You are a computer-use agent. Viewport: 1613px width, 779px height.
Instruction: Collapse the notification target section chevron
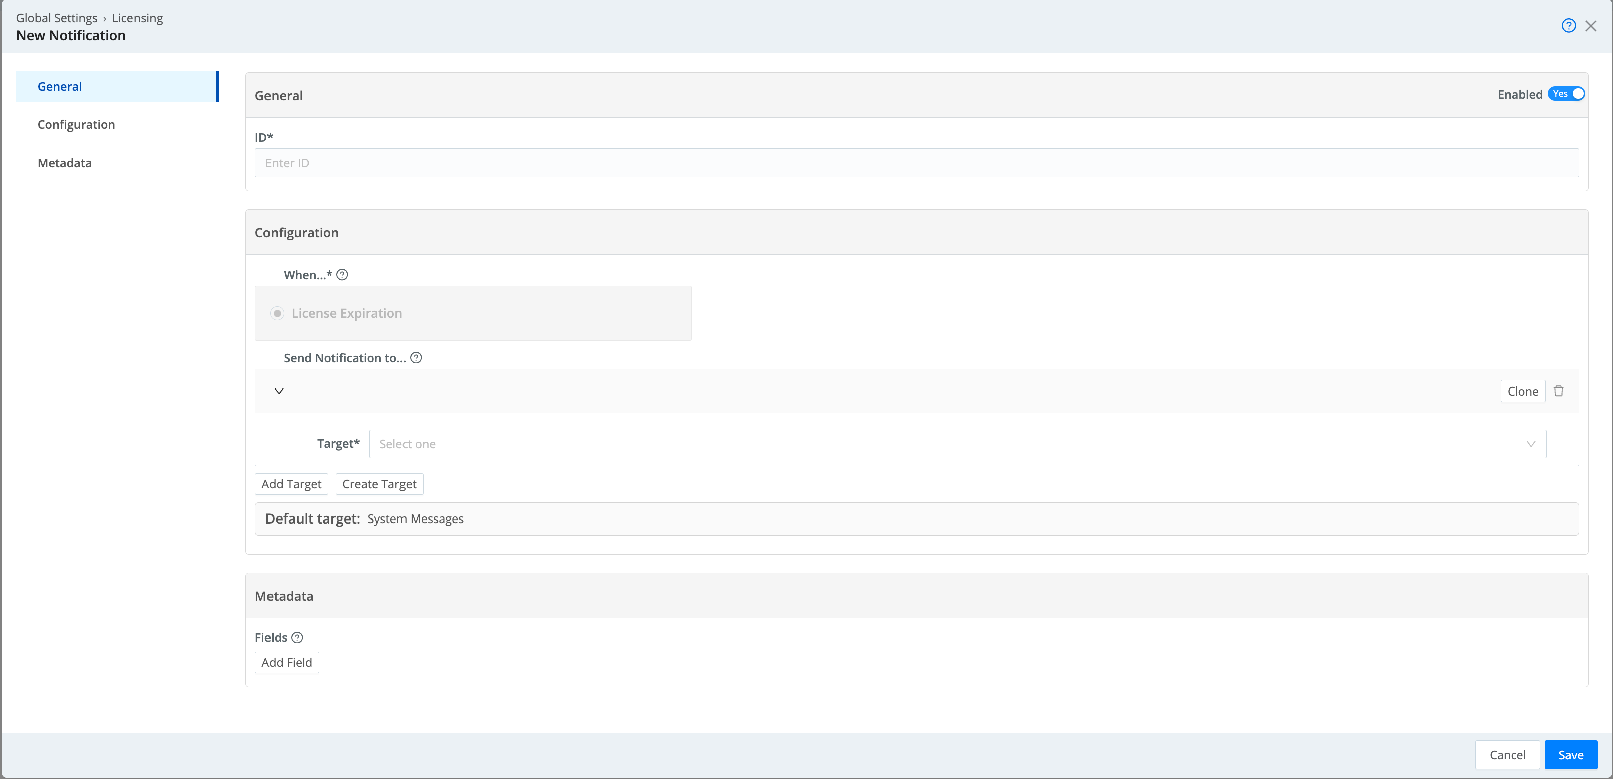coord(279,390)
